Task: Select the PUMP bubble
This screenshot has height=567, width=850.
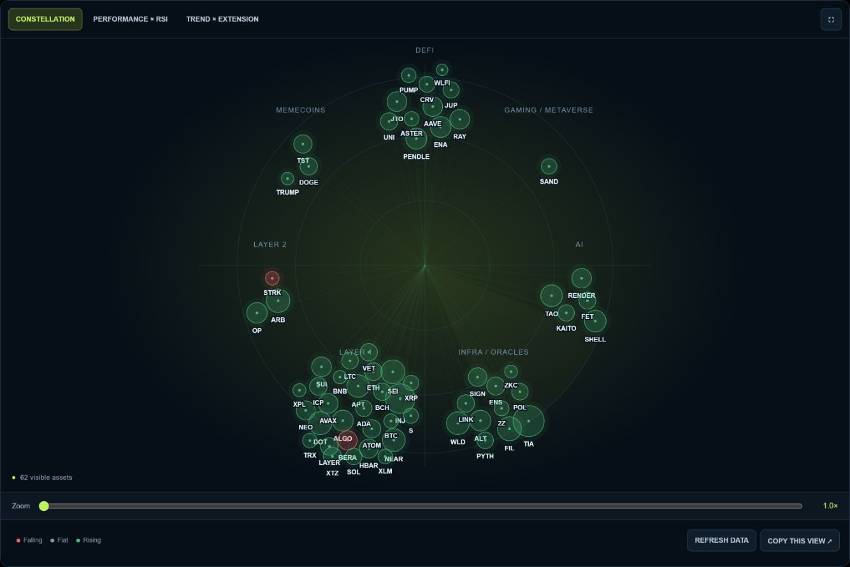Action: [x=408, y=75]
